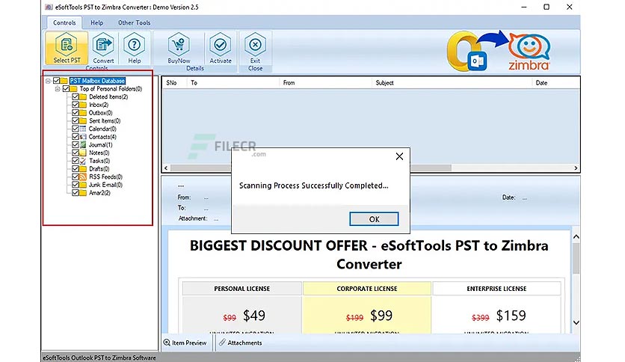Click the Tasks folder icon

(83, 161)
